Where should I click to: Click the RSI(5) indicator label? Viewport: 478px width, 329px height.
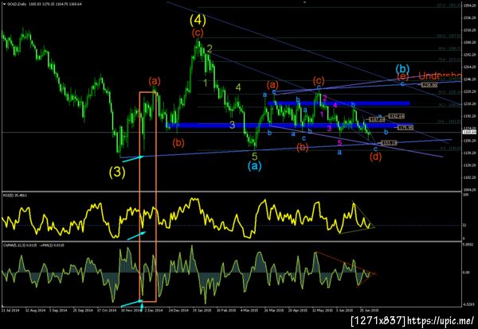[x=14, y=195]
